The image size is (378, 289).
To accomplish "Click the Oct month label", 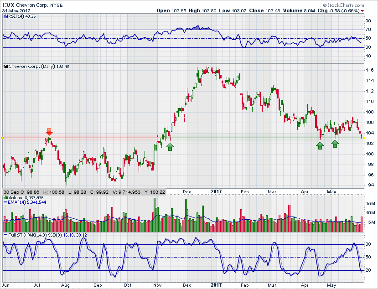I will (x=128, y=285).
